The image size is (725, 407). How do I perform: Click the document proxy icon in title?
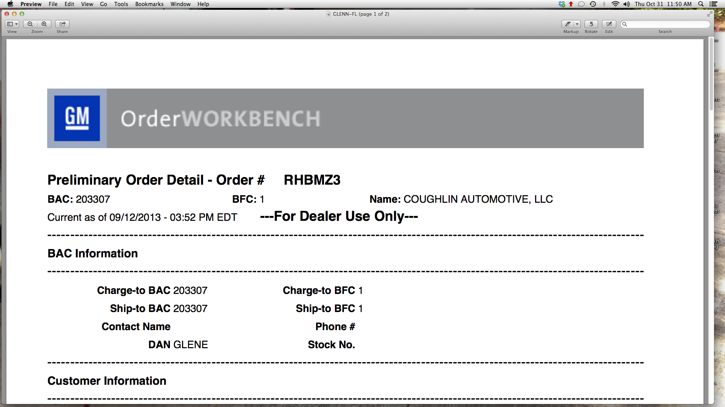click(x=329, y=14)
